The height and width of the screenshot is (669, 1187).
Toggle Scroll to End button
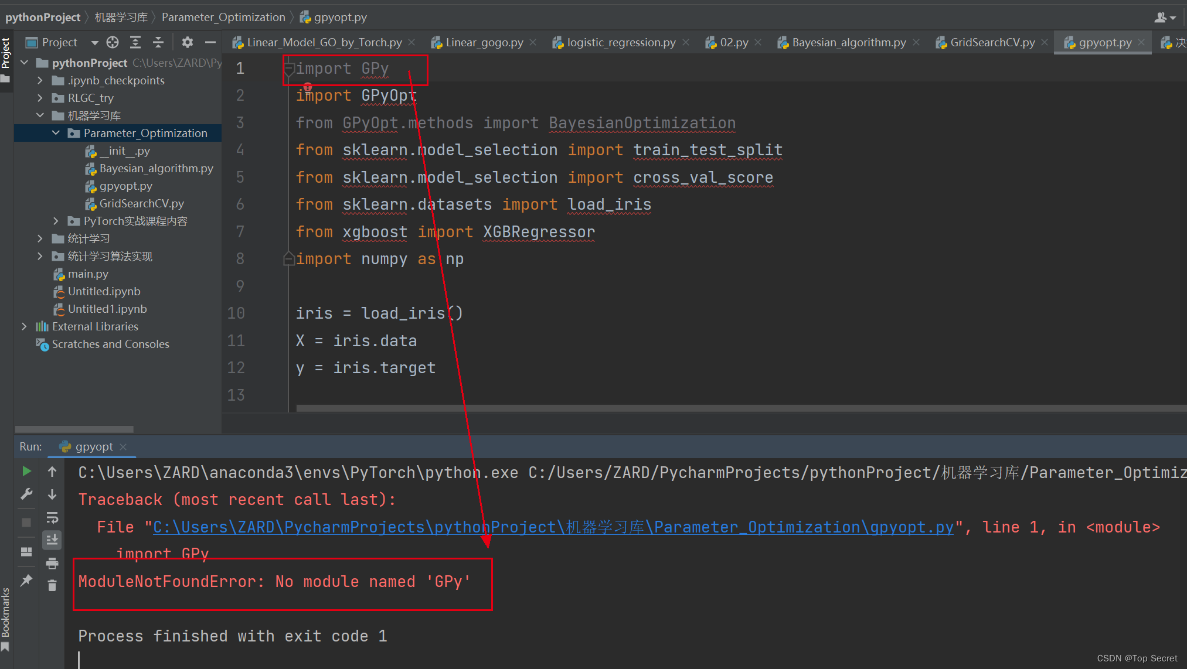(52, 540)
